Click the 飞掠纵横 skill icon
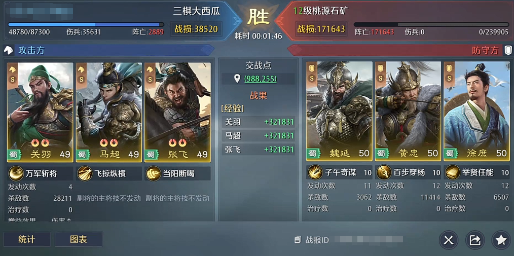Viewport: 514px width, 256px height. [x=85, y=173]
